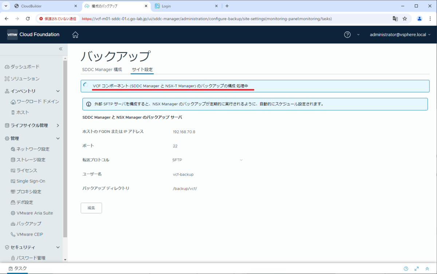
Task: Open プロキシ設定
Action: [26, 192]
